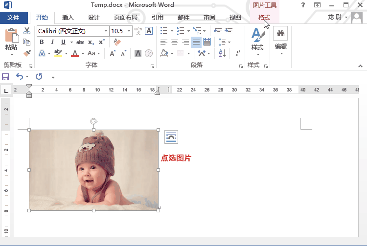Toggle Italic formatting
Image resolution: width=367 pixels, height=246 pixels.
[x=52, y=43]
